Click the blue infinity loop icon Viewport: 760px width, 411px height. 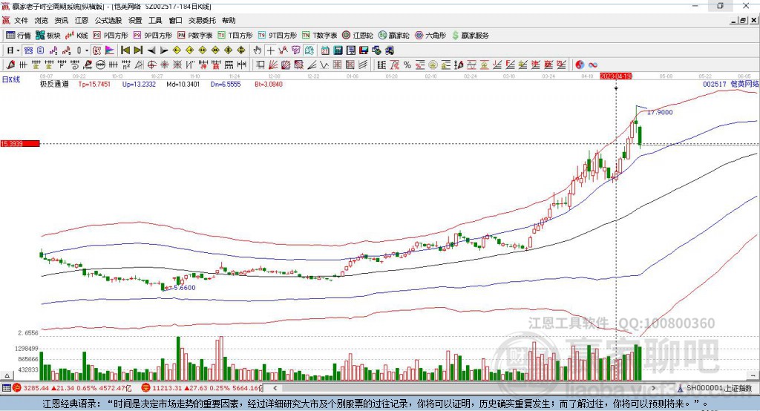pyautogui.click(x=592, y=65)
